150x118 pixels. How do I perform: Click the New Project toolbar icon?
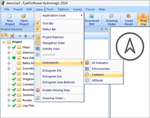tap(10, 16)
